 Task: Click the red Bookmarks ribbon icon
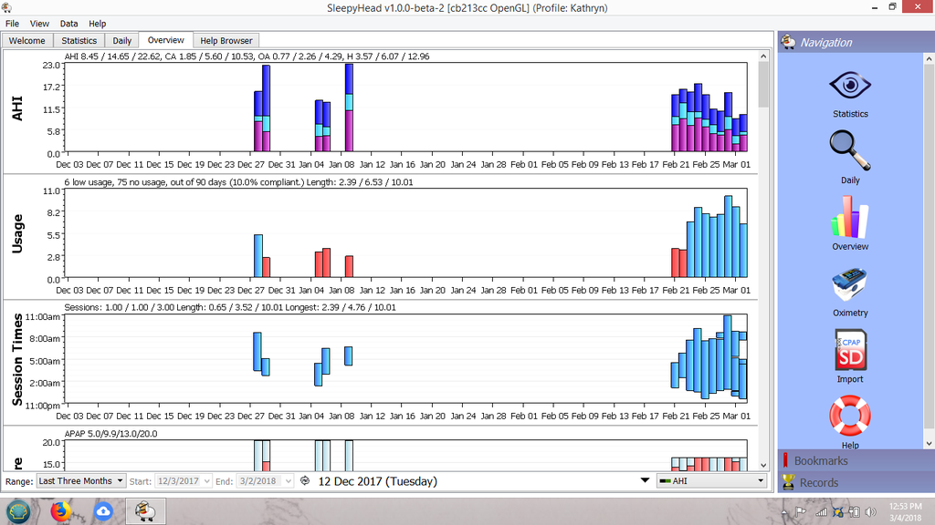click(785, 460)
